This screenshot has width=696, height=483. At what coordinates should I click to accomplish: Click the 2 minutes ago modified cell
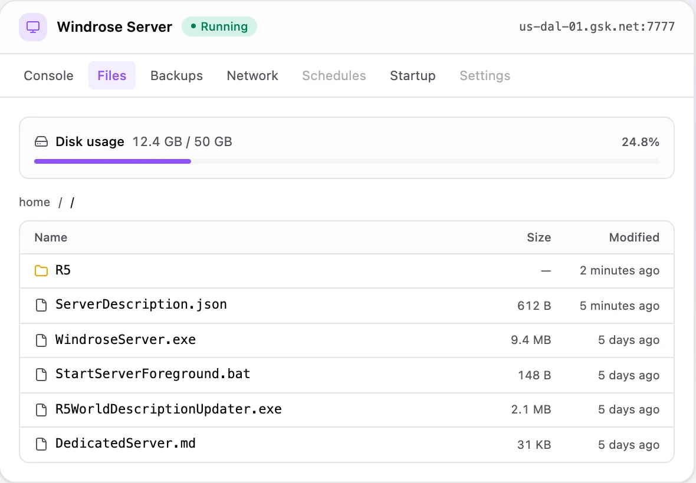[619, 270]
